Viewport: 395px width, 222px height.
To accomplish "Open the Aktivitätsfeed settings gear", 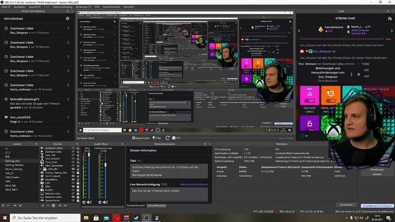I will [x=67, y=18].
